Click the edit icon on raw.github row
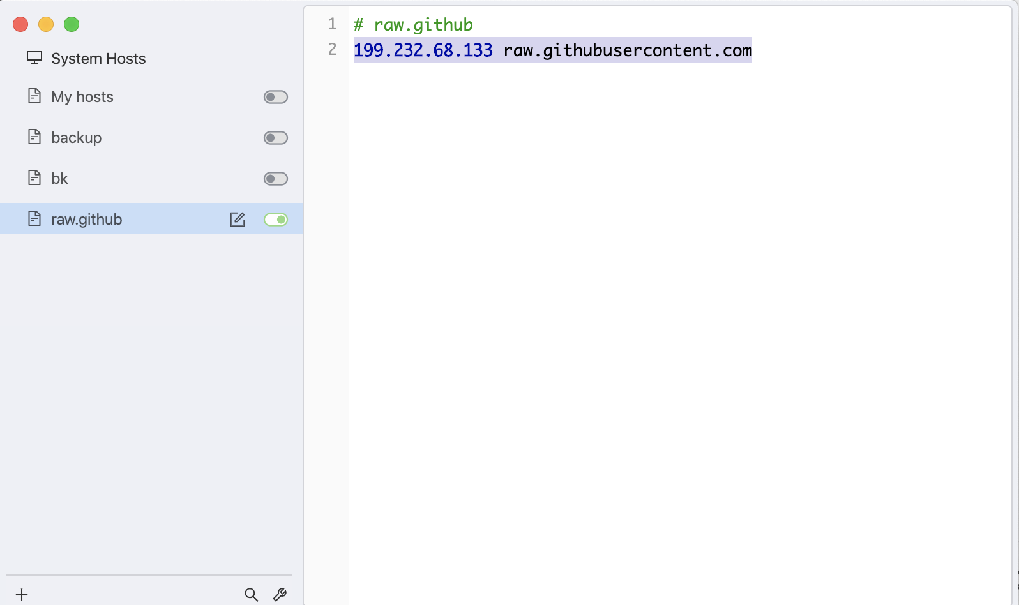This screenshot has height=605, width=1019. tap(238, 220)
